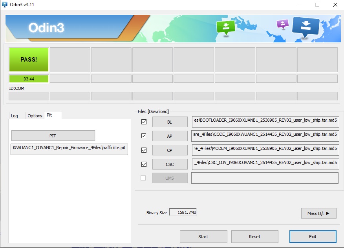This screenshot has width=344, height=248.
Task: Click the ID:COM label
Action: point(16,88)
